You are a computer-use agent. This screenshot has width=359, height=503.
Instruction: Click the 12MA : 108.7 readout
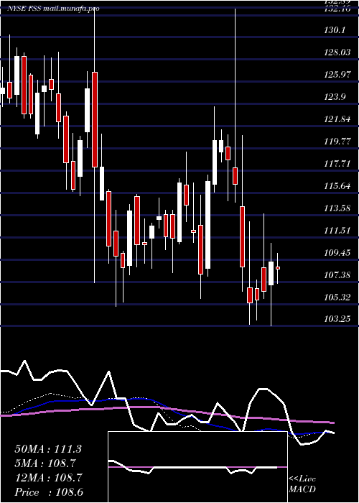click(x=48, y=478)
